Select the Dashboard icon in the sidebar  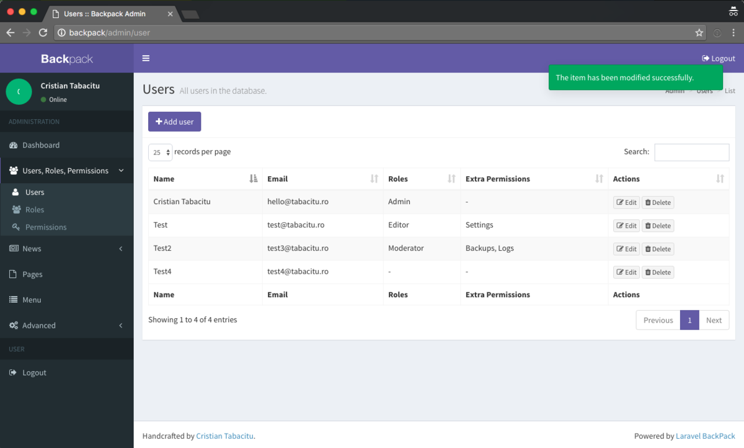[14, 145]
